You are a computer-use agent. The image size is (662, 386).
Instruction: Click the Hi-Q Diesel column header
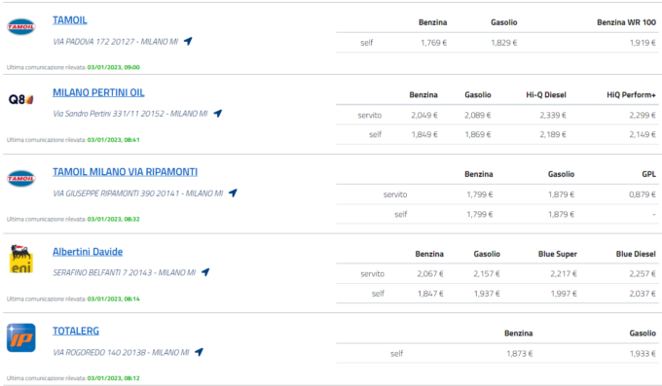(x=546, y=95)
